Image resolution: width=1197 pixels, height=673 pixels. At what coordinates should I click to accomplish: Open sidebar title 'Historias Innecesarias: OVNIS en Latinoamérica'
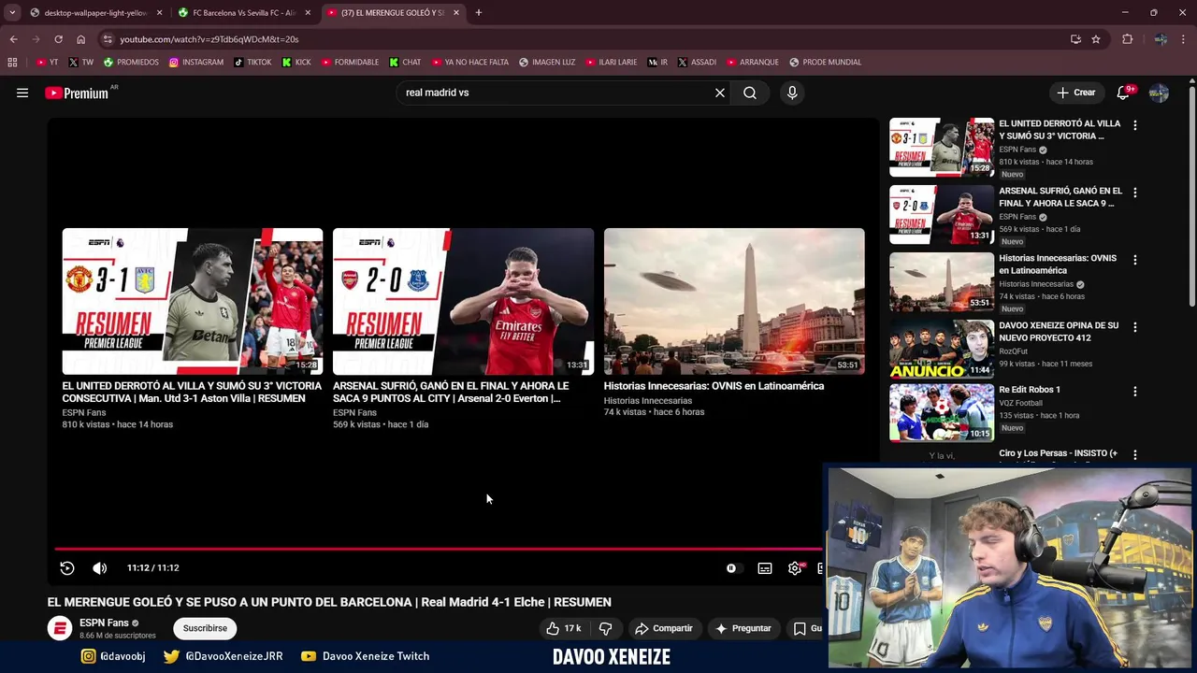(x=1058, y=265)
